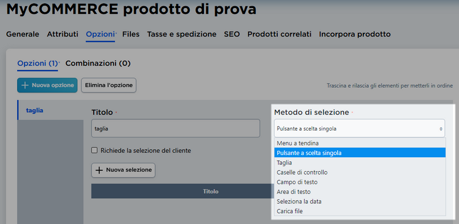This screenshot has width=459, height=224.
Task: Click the Elimina l'opzione button
Action: point(109,85)
